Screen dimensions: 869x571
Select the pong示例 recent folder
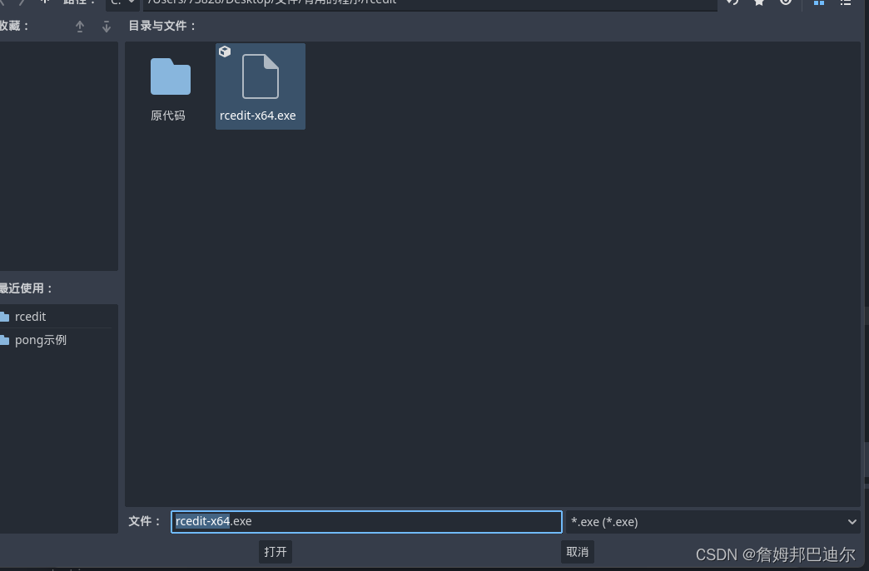(x=41, y=339)
